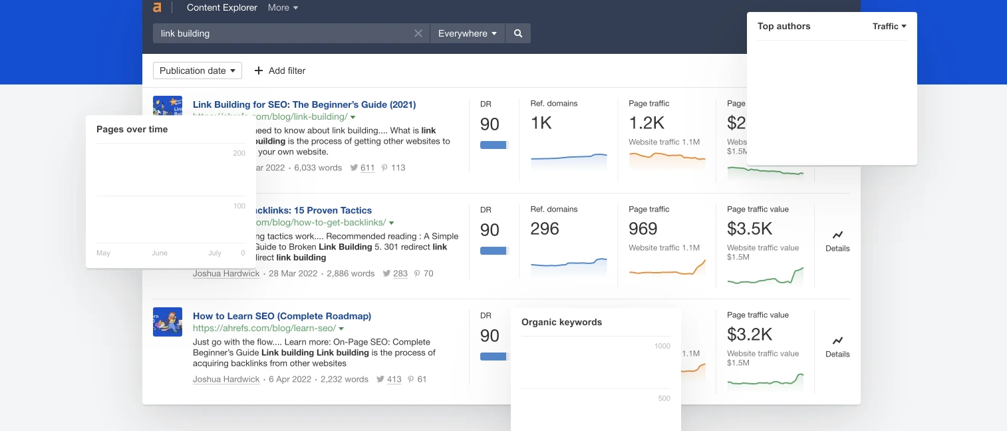Clear the search query with the X icon
1007x431 pixels.
418,33
